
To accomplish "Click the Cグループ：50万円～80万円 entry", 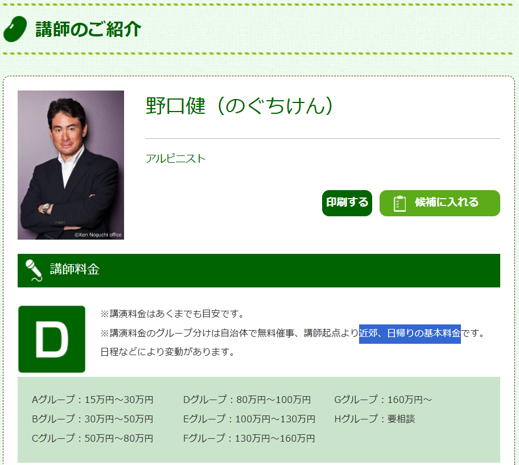I will 93,438.
